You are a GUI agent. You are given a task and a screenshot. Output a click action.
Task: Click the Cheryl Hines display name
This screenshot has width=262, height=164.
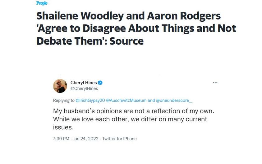point(84,83)
